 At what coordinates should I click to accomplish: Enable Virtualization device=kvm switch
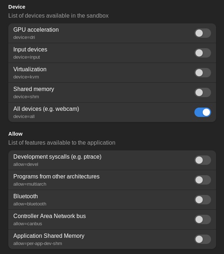coord(203,73)
